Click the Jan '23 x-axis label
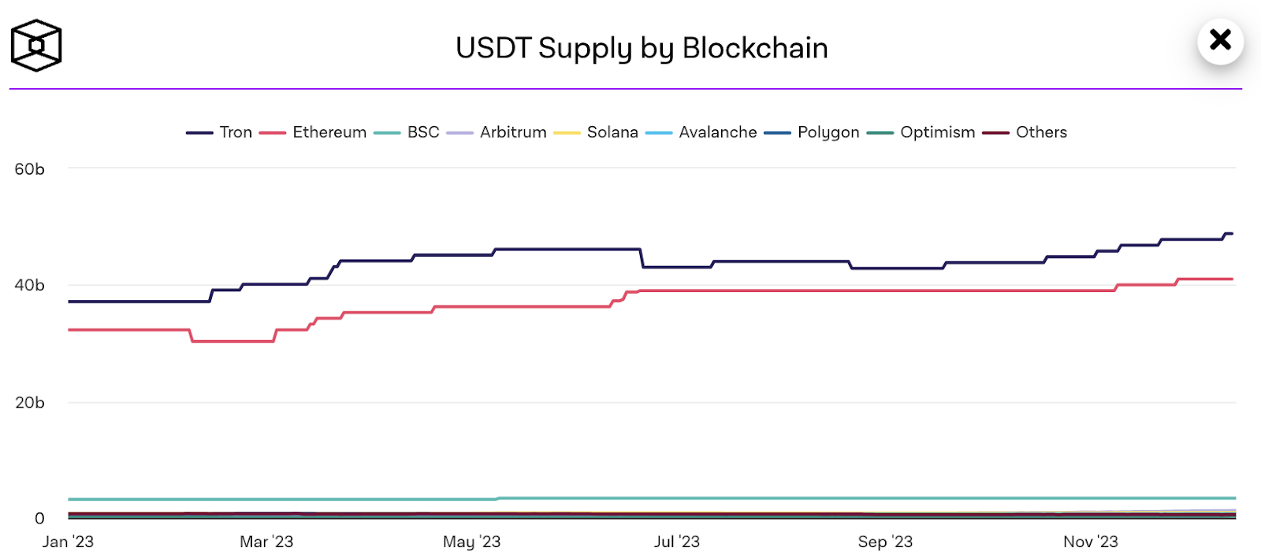The image size is (1261, 555). tap(68, 542)
